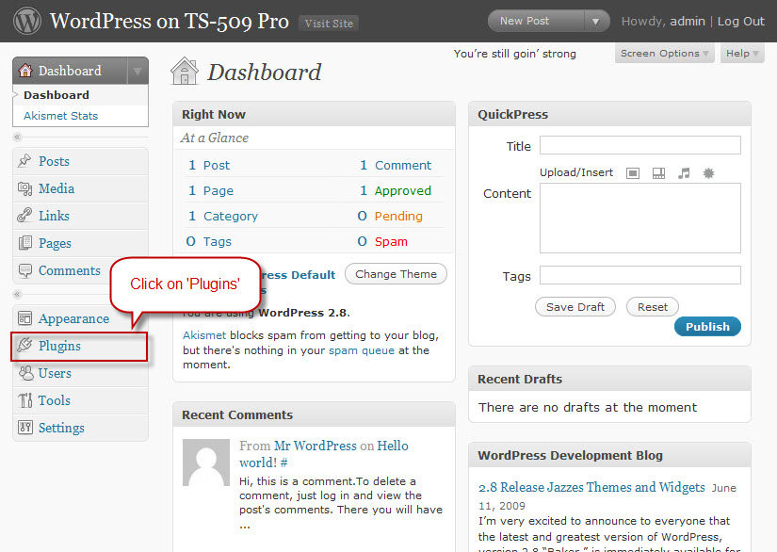777x552 pixels.
Task: Collapse the Dashboard menu arrow
Action: (138, 71)
